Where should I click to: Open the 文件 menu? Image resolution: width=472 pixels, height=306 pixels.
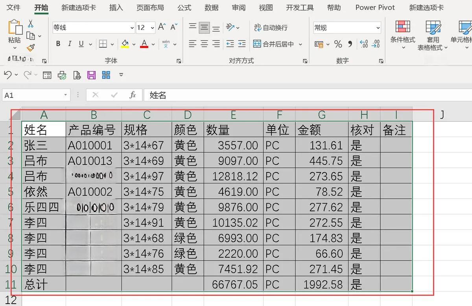(x=14, y=7)
